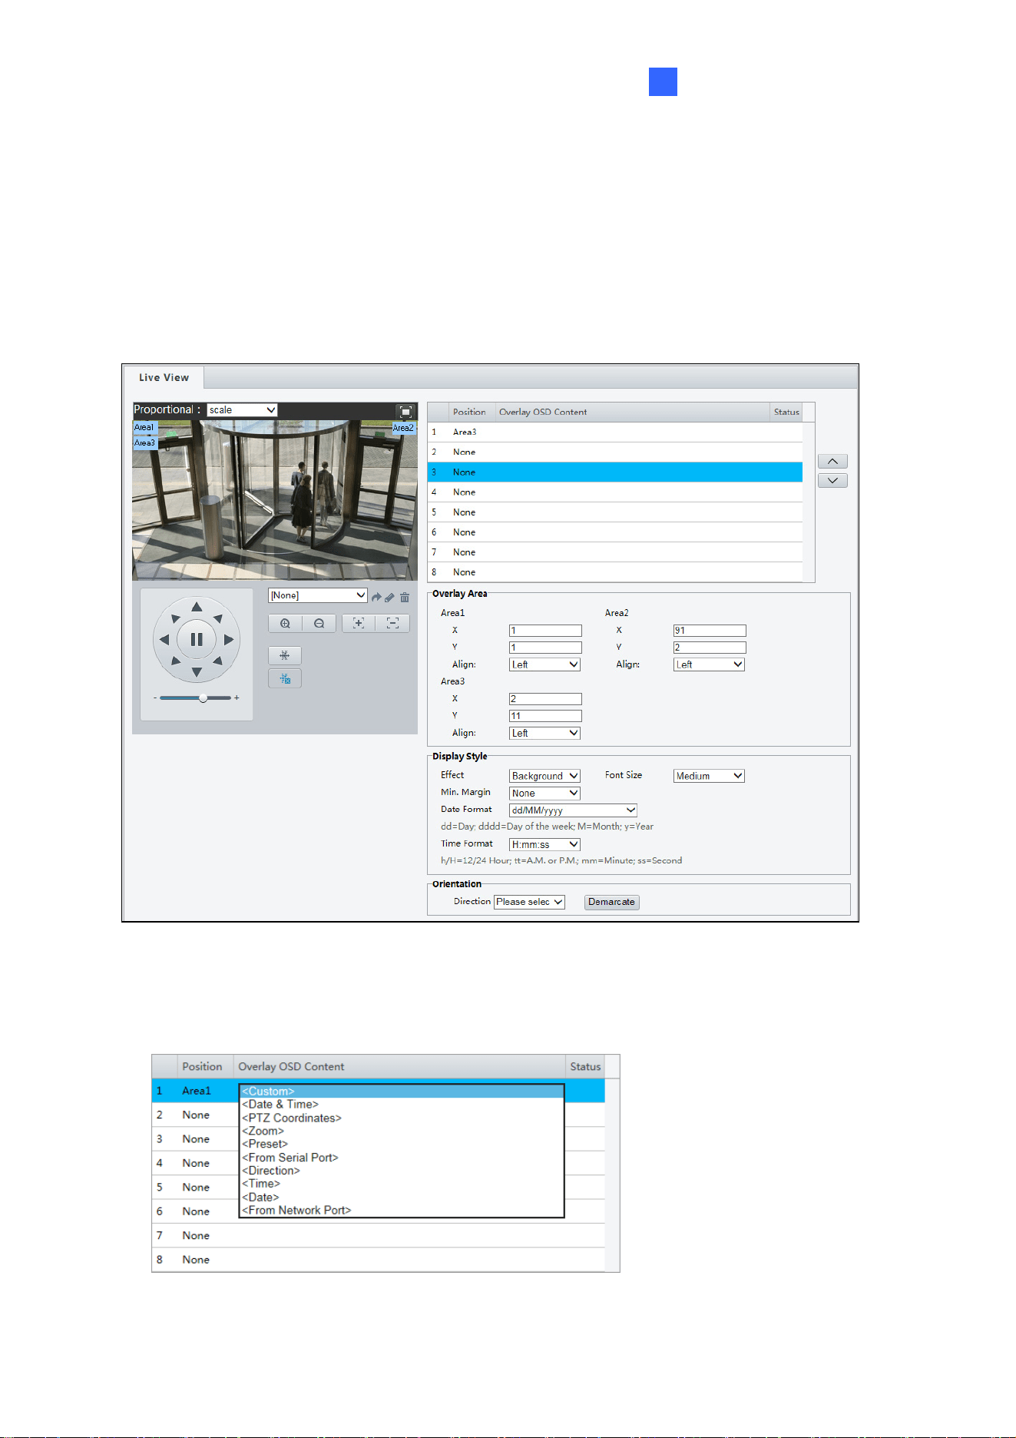Viewport: 1016px width, 1438px height.
Task: Select row 7 None in lower table
Action: coord(379,1235)
